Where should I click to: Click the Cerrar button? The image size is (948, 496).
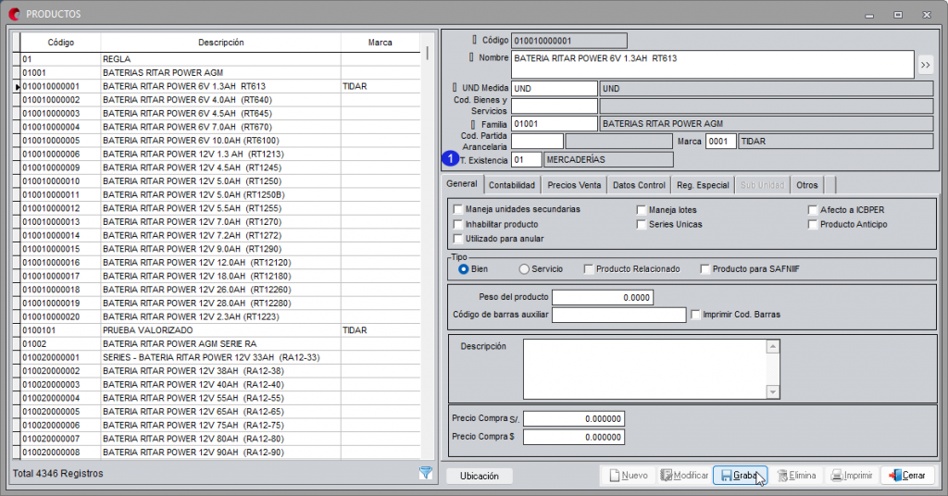pyautogui.click(x=907, y=476)
